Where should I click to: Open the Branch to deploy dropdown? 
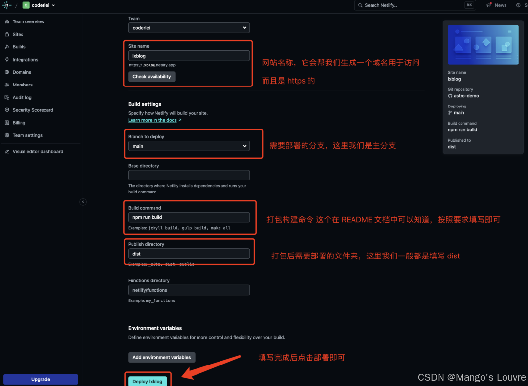(189, 146)
